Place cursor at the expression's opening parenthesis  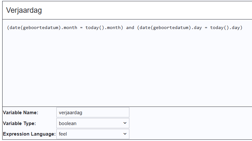tap(8, 28)
